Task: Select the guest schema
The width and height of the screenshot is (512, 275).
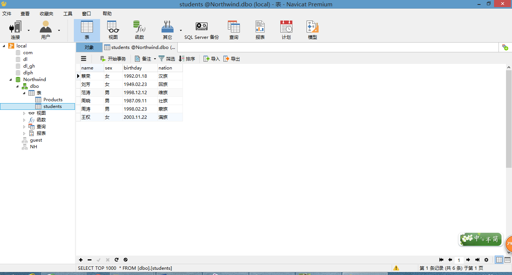Action: click(x=36, y=140)
